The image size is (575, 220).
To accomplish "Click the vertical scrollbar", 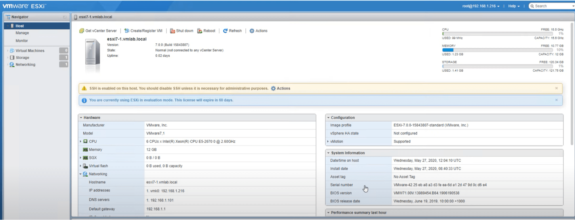I will coord(572,83).
